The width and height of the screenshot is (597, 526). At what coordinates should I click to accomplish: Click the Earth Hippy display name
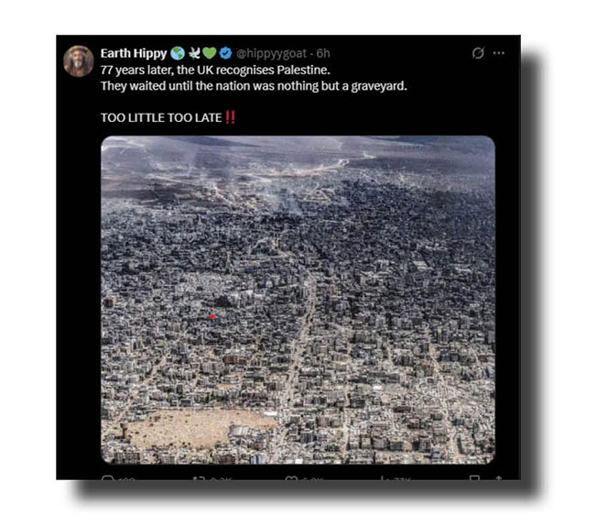pyautogui.click(x=134, y=53)
